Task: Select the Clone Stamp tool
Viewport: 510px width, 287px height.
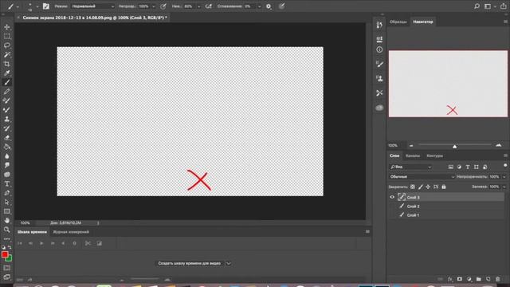Action: click(x=7, y=119)
